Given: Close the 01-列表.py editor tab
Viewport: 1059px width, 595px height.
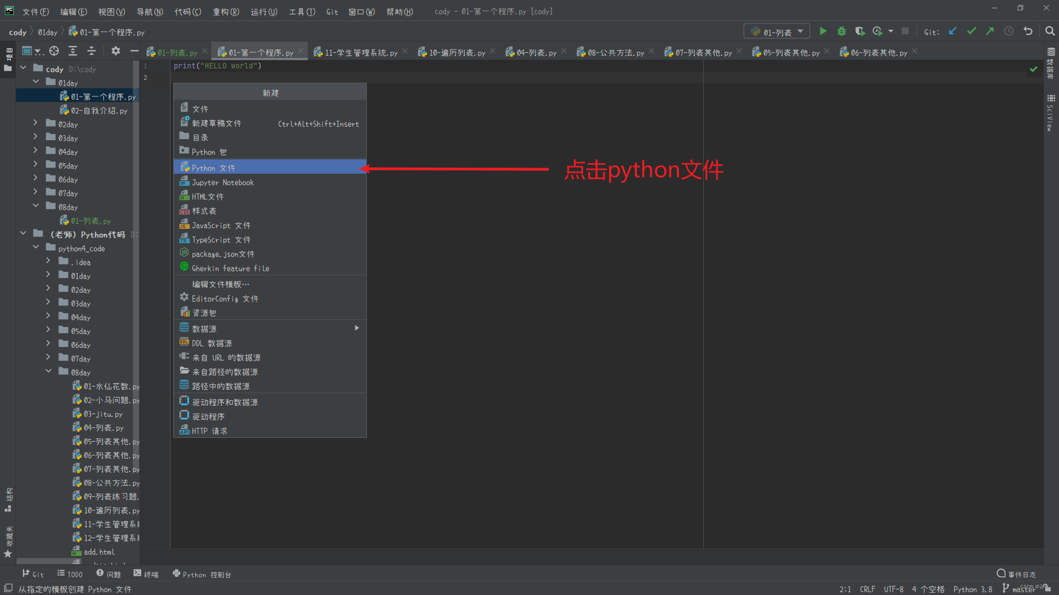Looking at the screenshot, I should [x=205, y=51].
